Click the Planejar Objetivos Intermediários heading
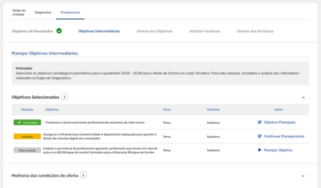321x188 pixels. click(x=45, y=53)
